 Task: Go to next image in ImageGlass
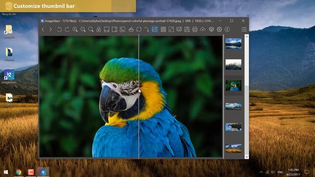click(x=50, y=29)
